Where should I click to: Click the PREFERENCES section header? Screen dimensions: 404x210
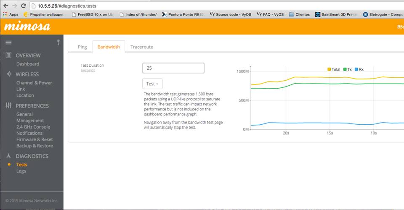click(32, 106)
